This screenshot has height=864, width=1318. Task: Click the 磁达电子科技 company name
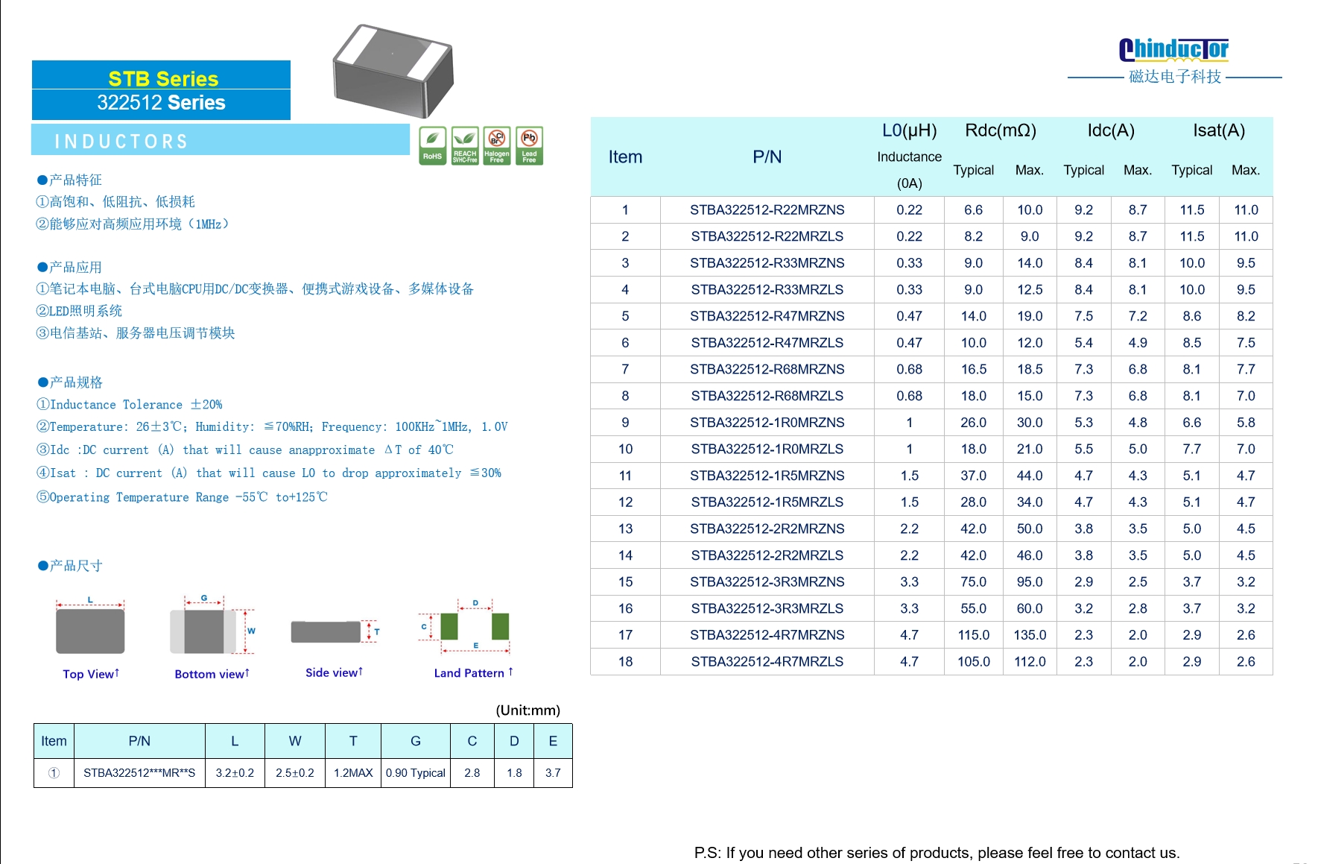1175,77
